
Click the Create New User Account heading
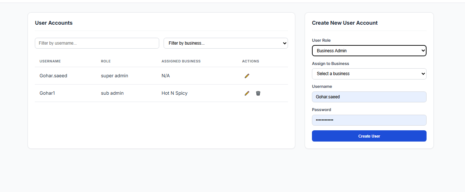pyautogui.click(x=345, y=23)
